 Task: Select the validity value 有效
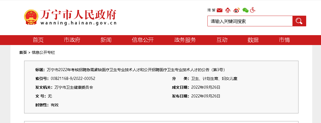tap(55, 105)
